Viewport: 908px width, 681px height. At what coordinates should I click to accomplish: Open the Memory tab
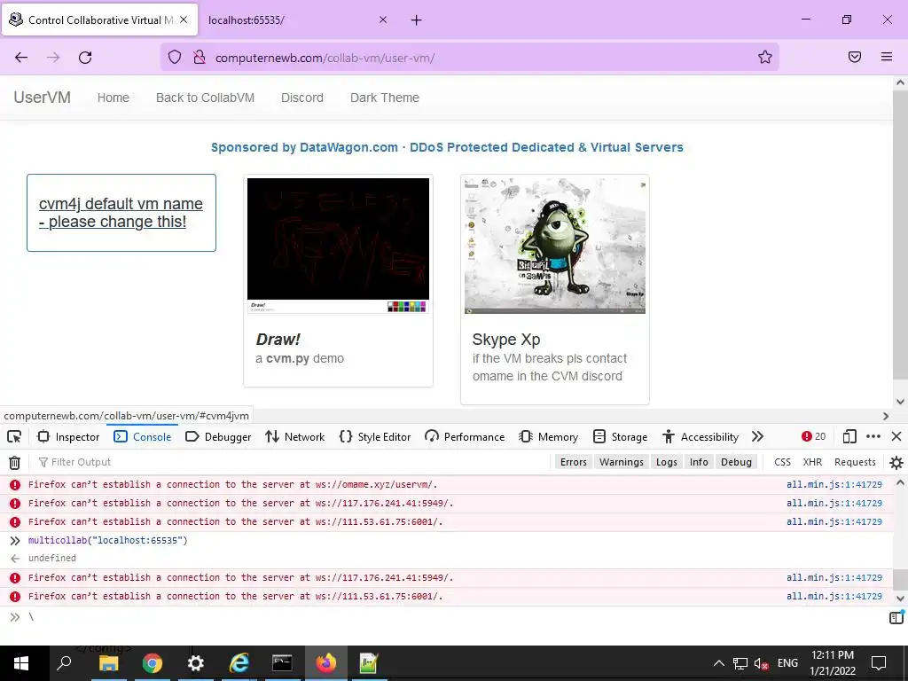pyautogui.click(x=548, y=436)
